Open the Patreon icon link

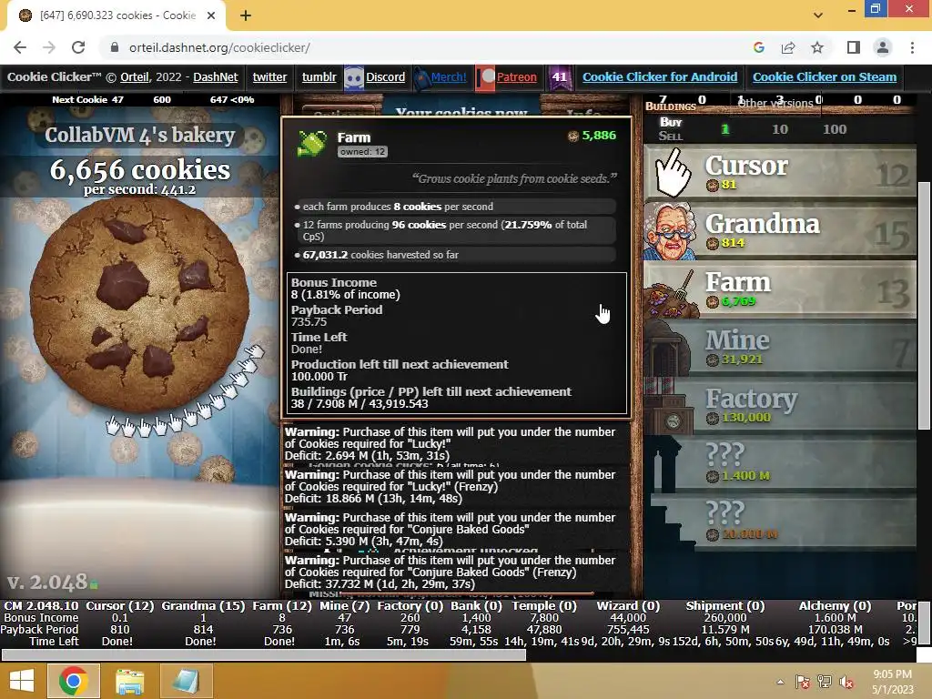click(x=486, y=78)
